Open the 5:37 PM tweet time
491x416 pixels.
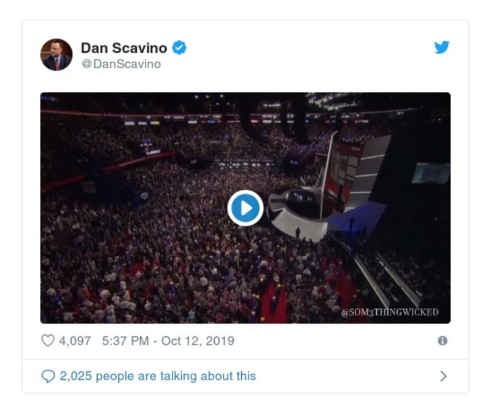pyautogui.click(x=125, y=340)
